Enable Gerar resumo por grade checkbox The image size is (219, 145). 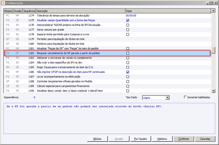click(x=128, y=30)
